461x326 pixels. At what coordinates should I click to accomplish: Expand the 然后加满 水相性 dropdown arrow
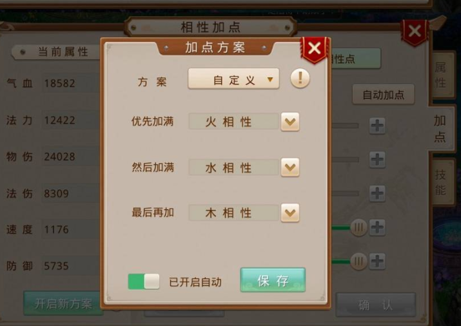[x=290, y=168]
